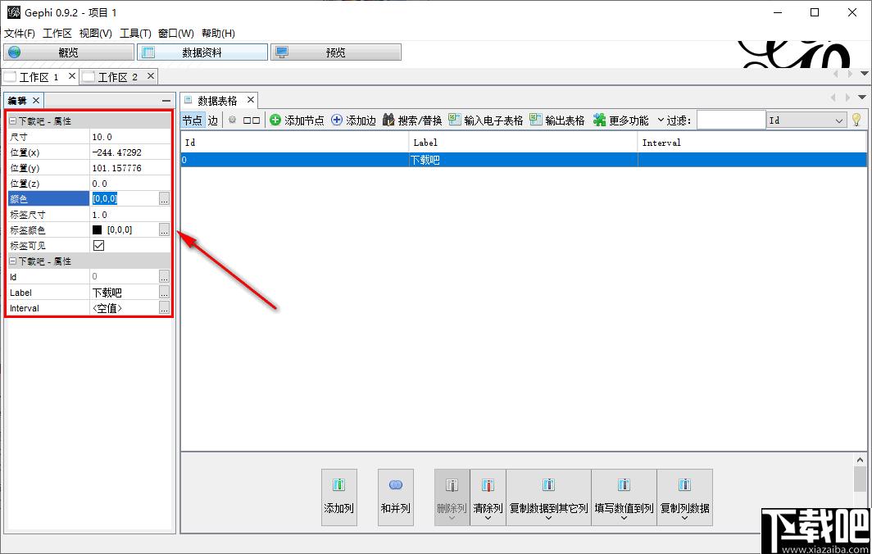The image size is (872, 554).
Task: Open the 标签颜色 color picker button
Action: [165, 229]
